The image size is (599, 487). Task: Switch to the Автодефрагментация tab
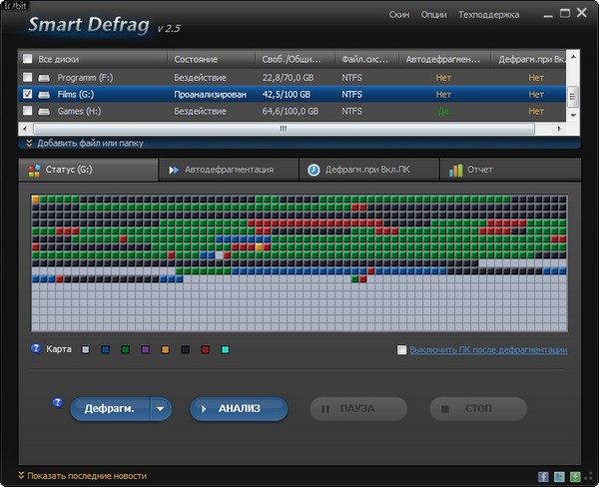pyautogui.click(x=228, y=170)
